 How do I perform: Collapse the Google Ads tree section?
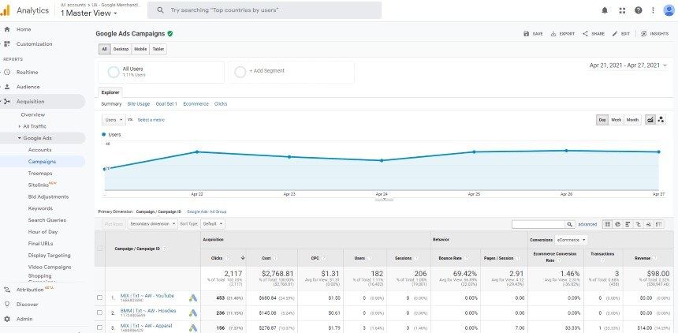coord(20,138)
